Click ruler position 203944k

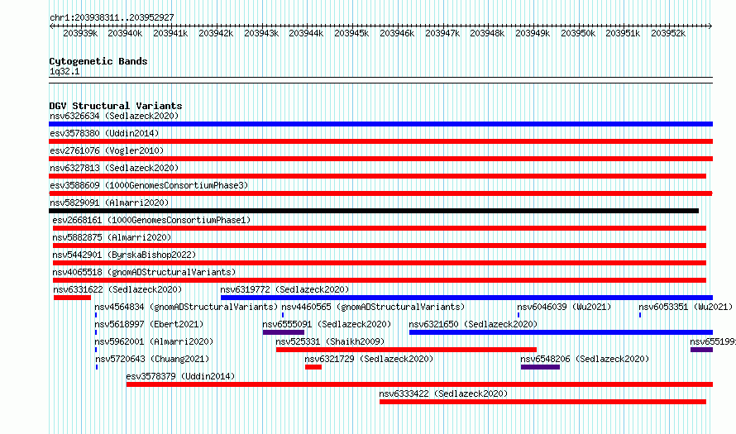click(306, 33)
